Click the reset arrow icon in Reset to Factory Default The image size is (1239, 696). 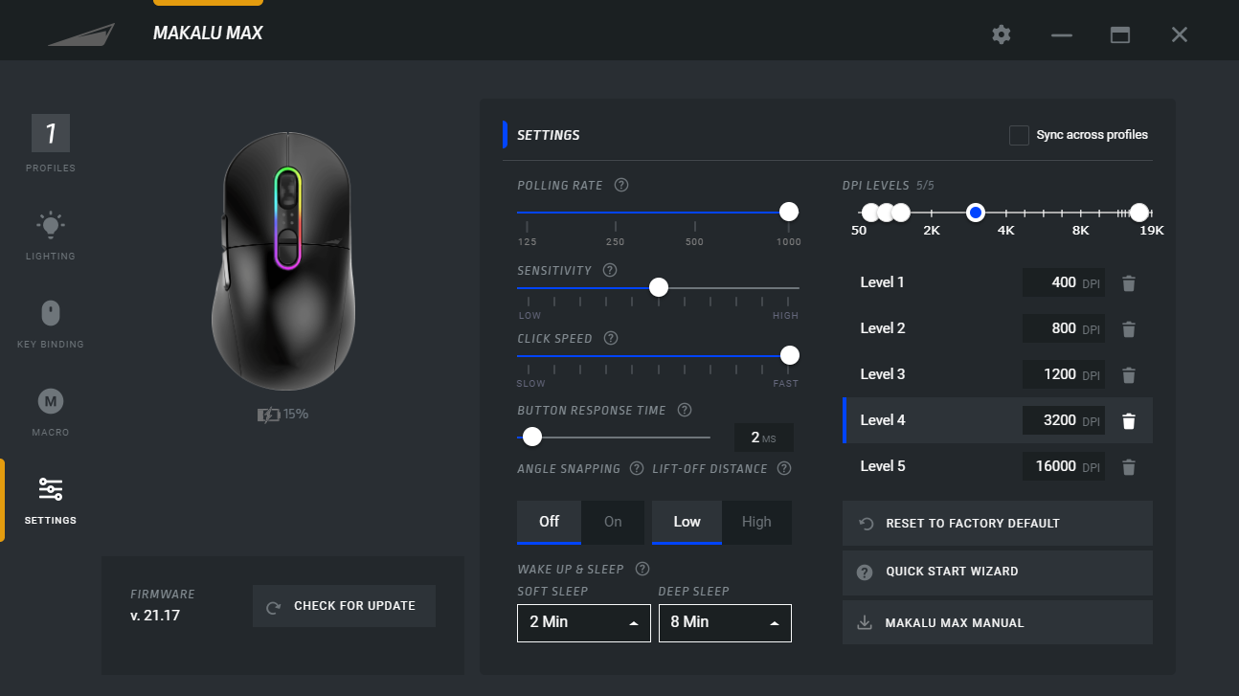point(867,524)
